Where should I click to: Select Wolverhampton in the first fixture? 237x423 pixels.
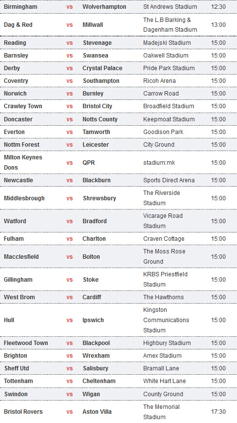click(x=104, y=7)
